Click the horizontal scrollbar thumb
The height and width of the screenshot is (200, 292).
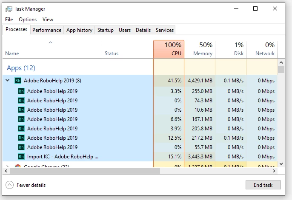[85, 171]
